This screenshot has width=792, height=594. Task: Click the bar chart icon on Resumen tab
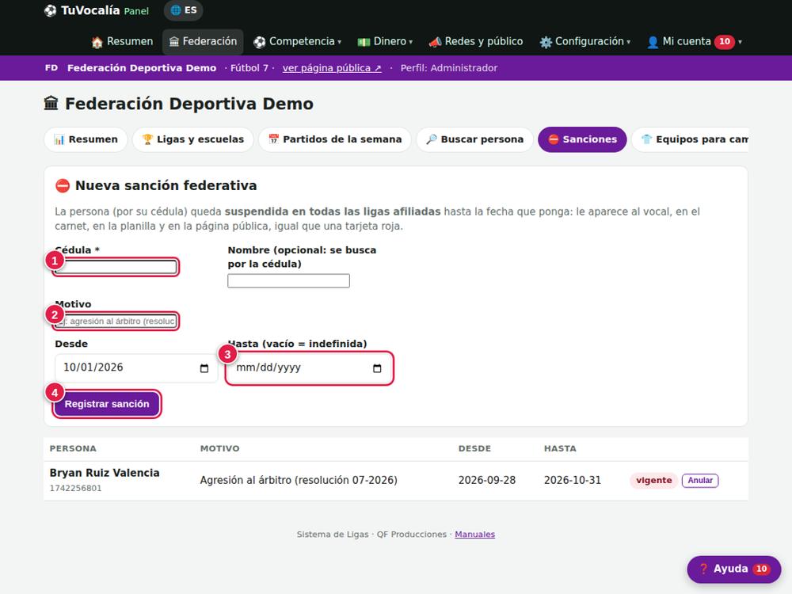tap(59, 139)
